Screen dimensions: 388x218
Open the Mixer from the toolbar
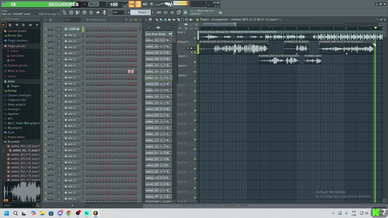tap(91, 12)
